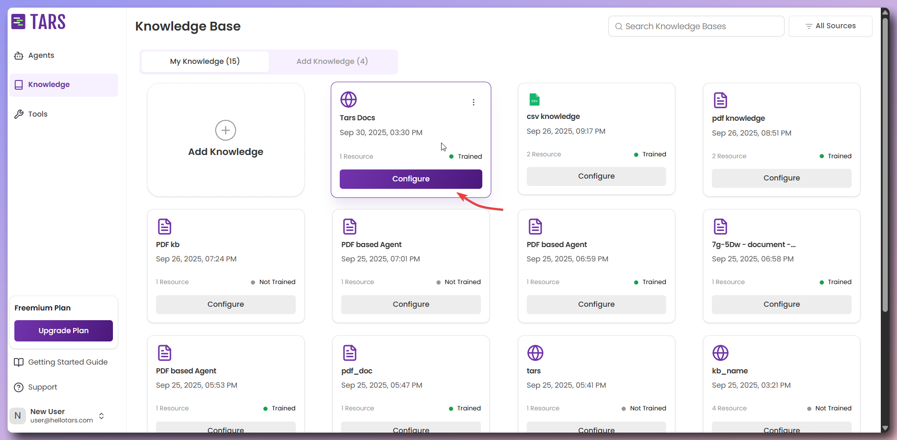Click the filter icon beside All Sources
Screen dimensions: 897x440
point(809,26)
